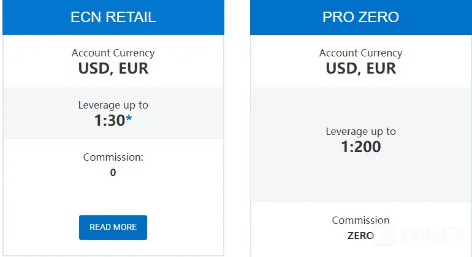Click the 1:30 leverage value

click(109, 121)
